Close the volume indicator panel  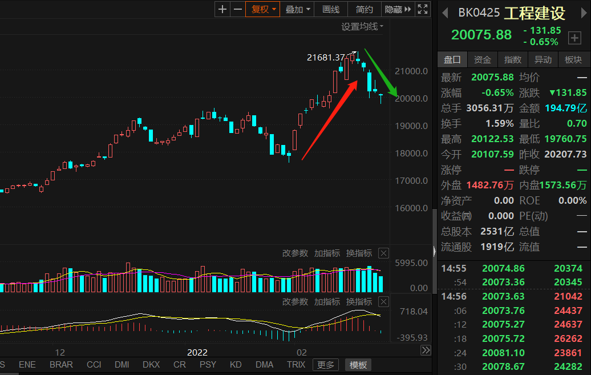click(x=383, y=253)
